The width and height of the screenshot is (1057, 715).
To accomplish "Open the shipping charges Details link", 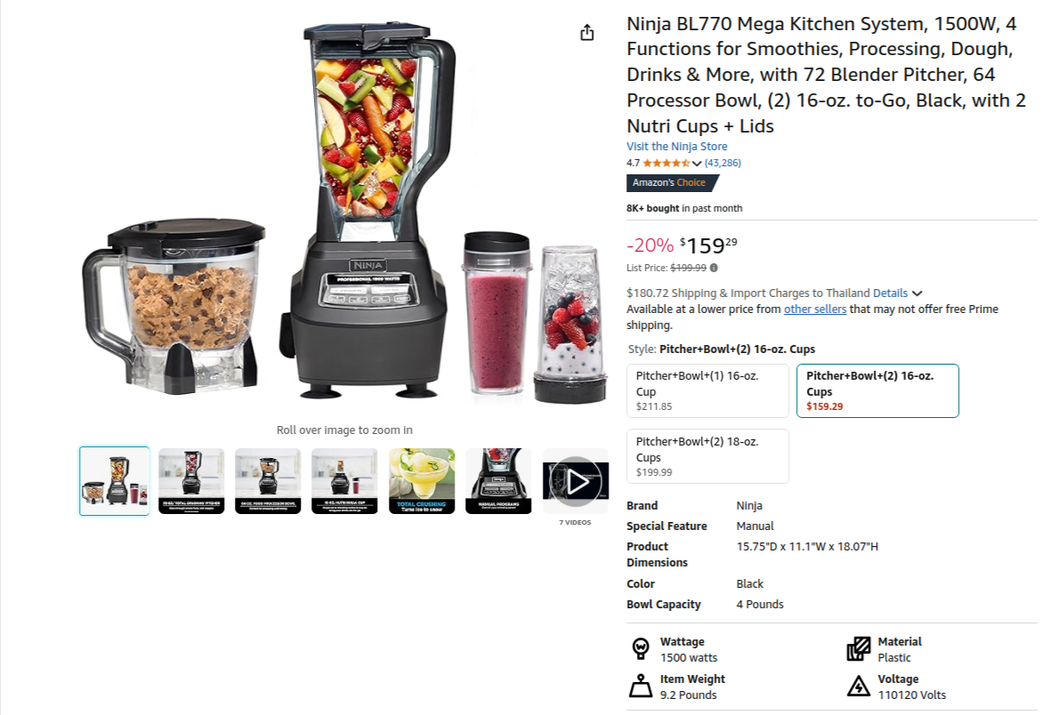I will pyautogui.click(x=890, y=293).
